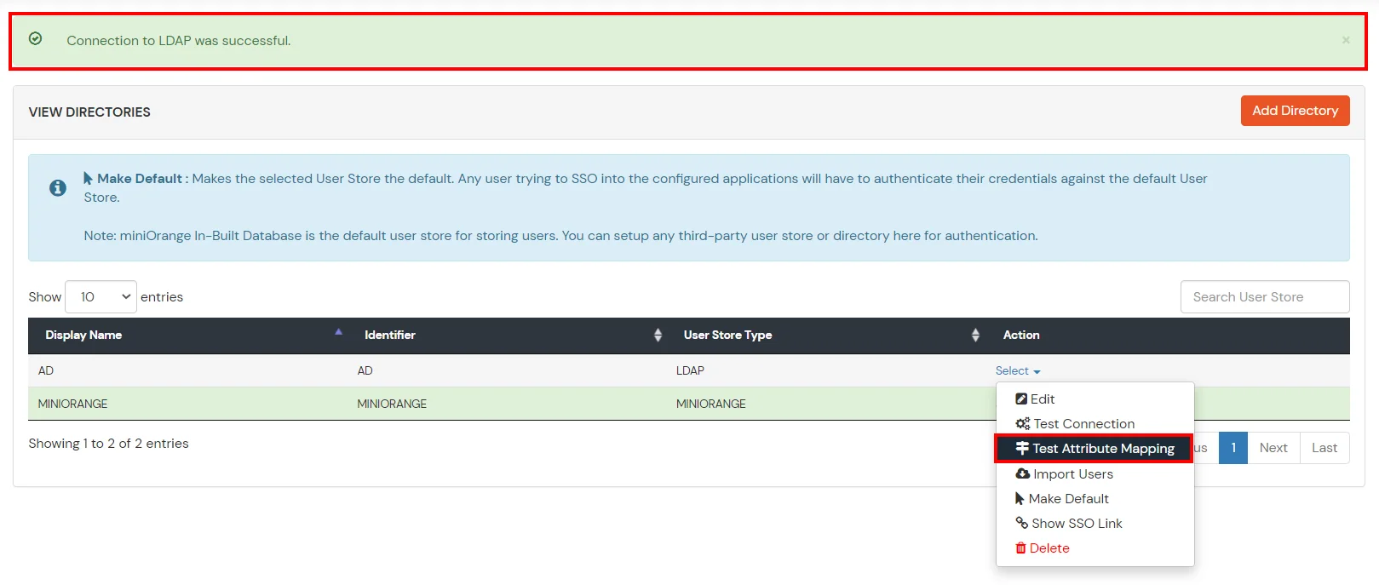Sort by the Display Name column arrow
Viewport: 1379px width, 585px height.
[338, 332]
